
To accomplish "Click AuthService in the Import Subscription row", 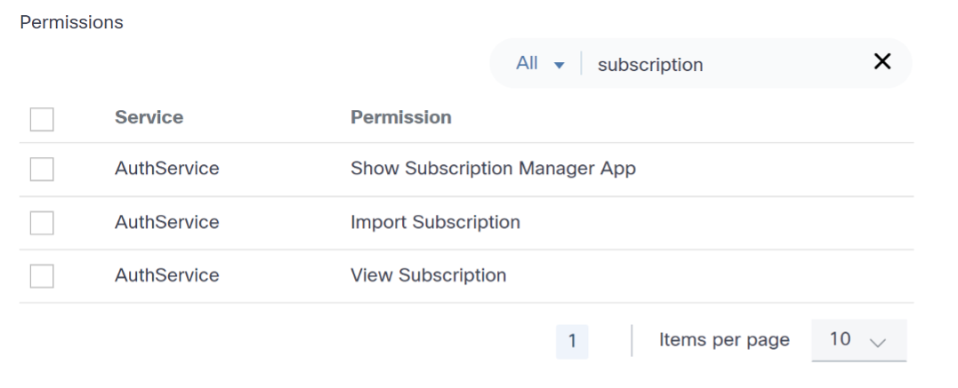I will (x=166, y=222).
